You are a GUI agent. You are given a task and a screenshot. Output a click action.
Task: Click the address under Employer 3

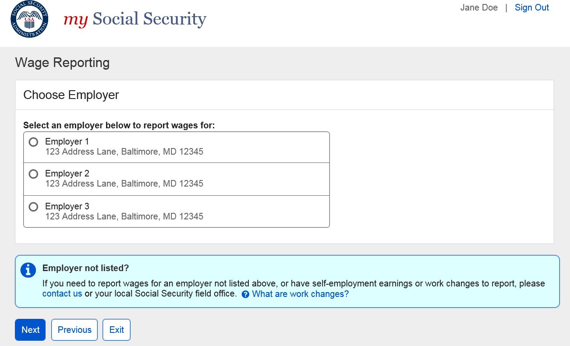[x=124, y=216]
